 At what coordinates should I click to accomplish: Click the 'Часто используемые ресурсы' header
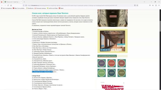pyautogui.click(x=107, y=56)
